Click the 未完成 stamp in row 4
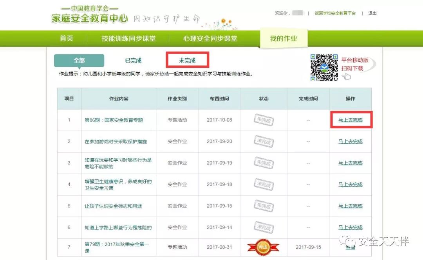423x260 pixels. (x=264, y=184)
